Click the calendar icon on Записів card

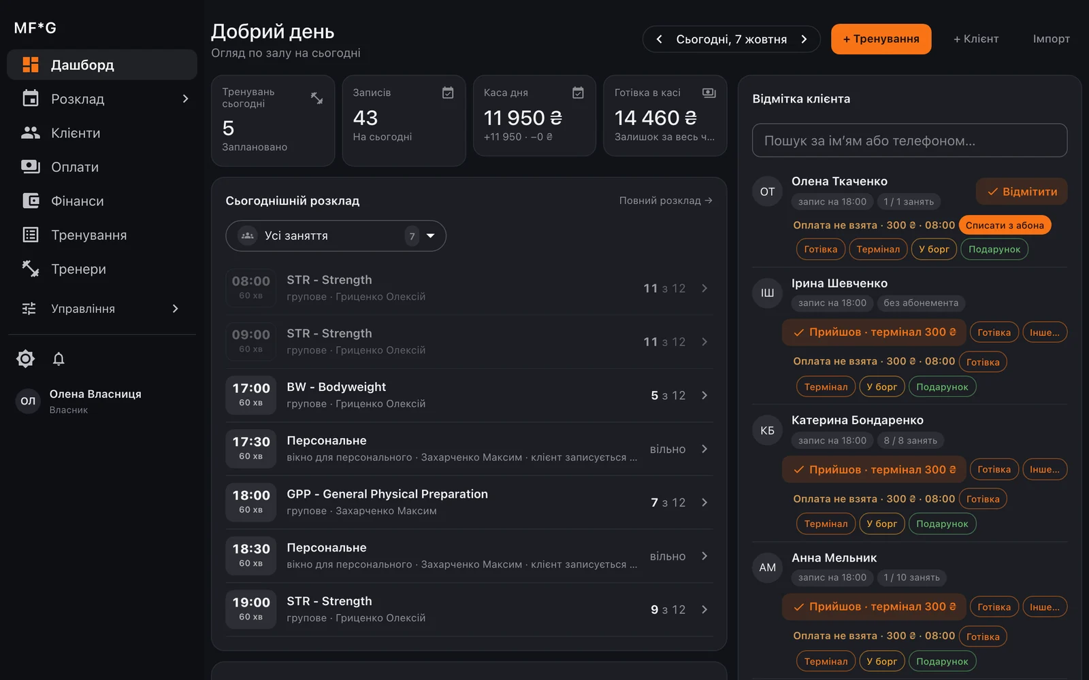[448, 92]
